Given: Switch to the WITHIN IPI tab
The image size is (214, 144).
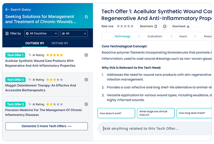Looking at the screenshot, I should click(60, 43).
